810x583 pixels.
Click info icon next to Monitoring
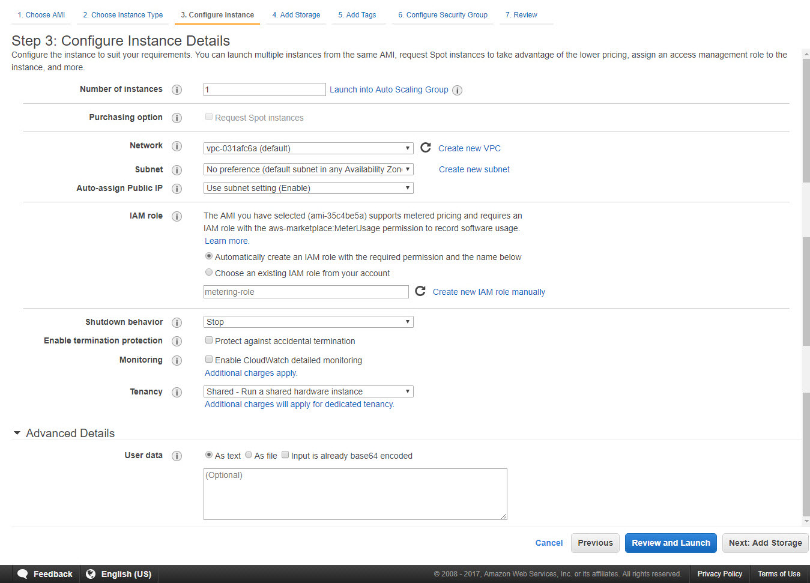(x=177, y=360)
